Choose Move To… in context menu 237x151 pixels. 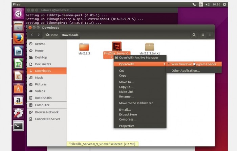[x=140, y=82]
